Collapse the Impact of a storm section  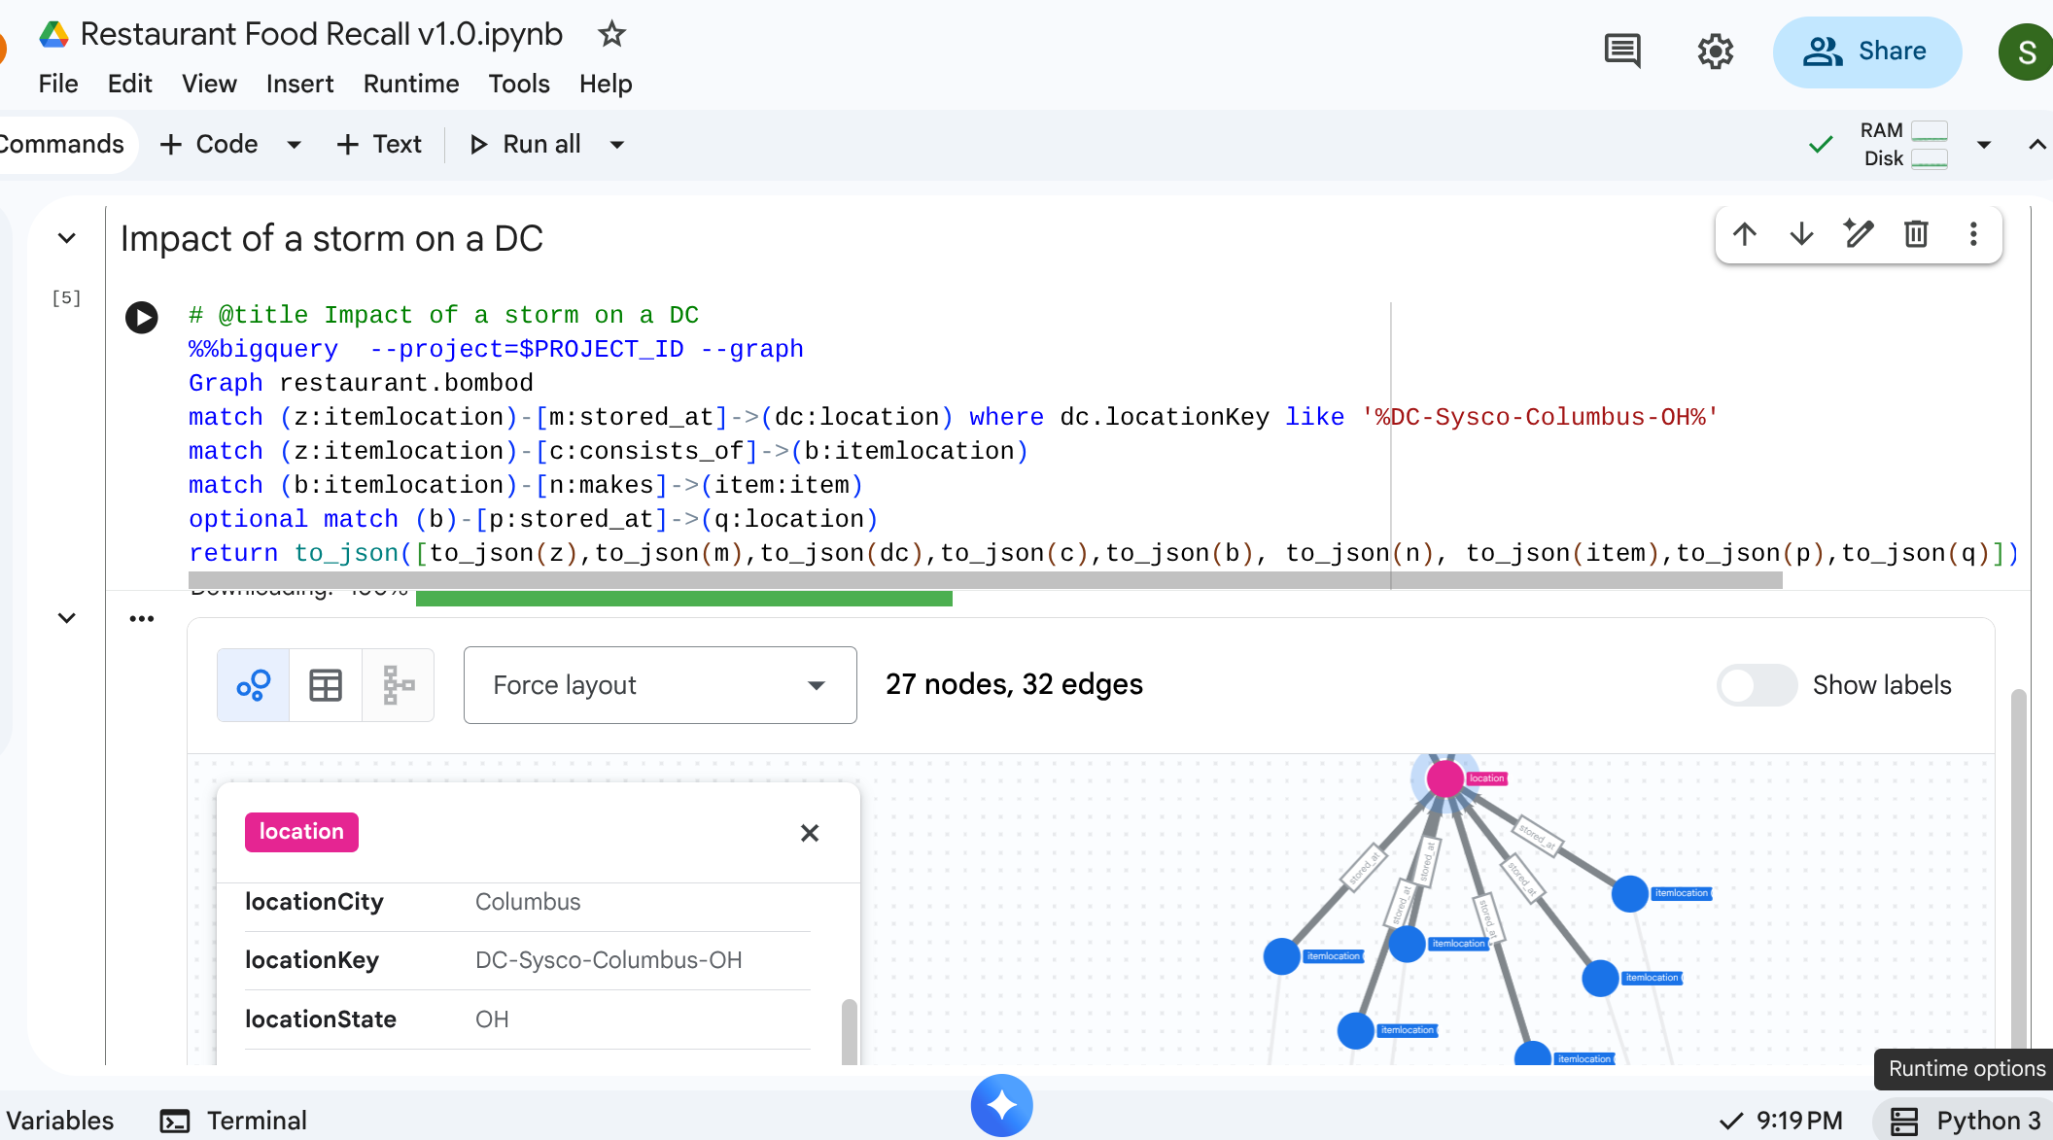(x=66, y=238)
